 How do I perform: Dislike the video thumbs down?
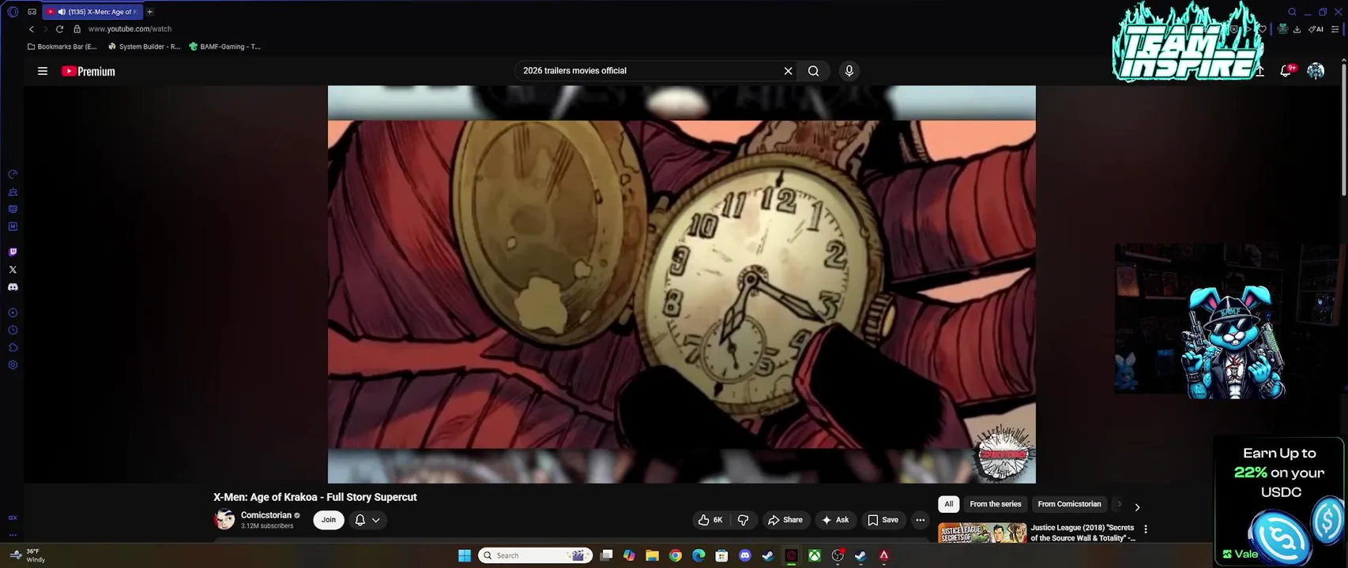pos(743,520)
